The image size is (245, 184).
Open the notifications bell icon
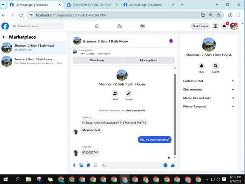[x=224, y=26]
